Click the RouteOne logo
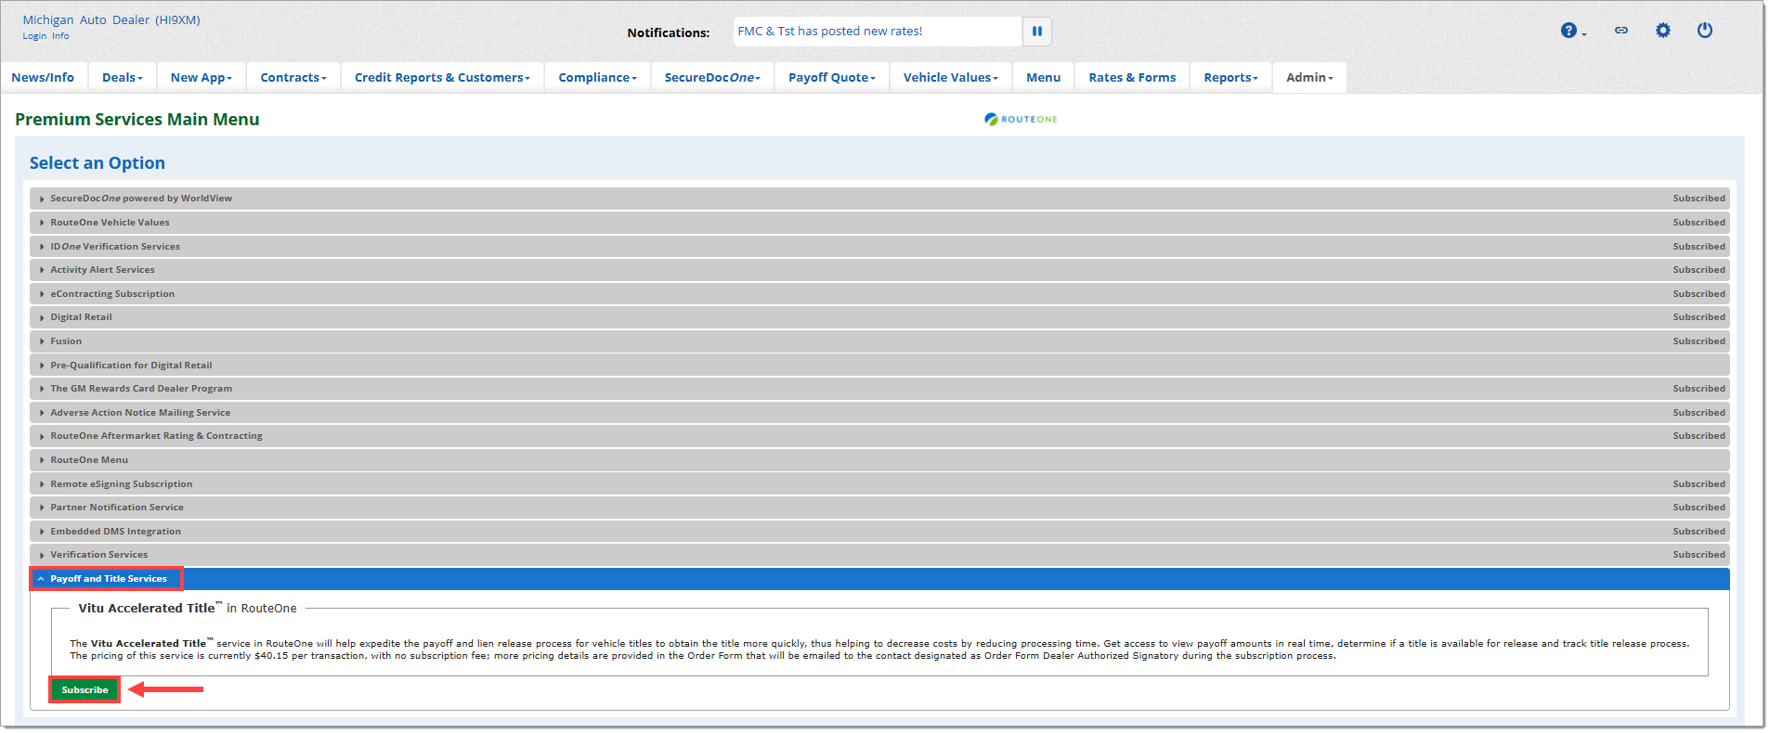1770x733 pixels. (x=1022, y=119)
